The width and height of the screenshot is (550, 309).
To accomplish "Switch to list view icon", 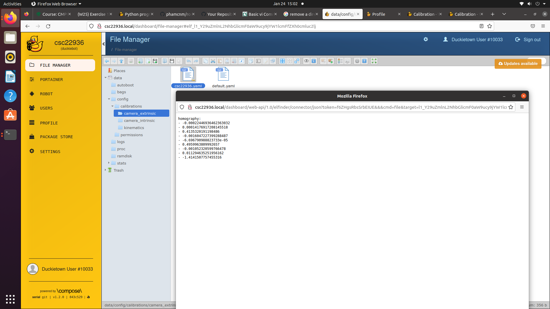I will (340, 61).
